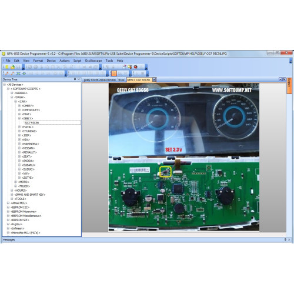This screenshot has height=294, width=294.
Task: Expand the <EEPROM I2C> tree node
Action: 8,207
